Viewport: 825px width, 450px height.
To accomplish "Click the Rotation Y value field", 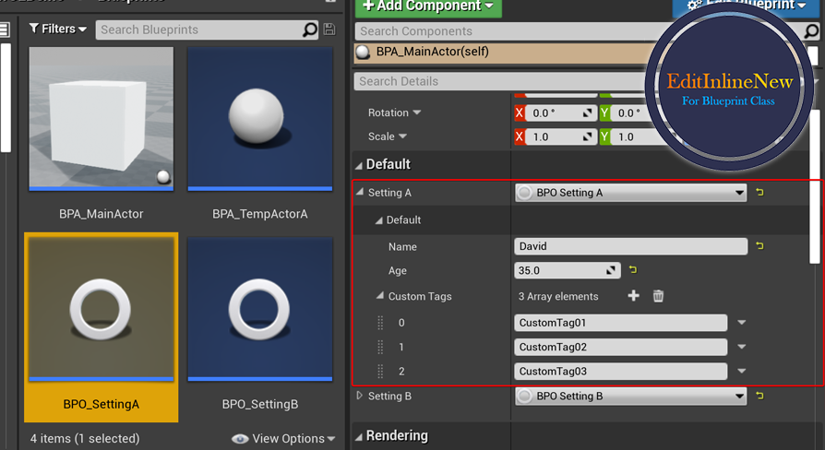I will tap(630, 113).
